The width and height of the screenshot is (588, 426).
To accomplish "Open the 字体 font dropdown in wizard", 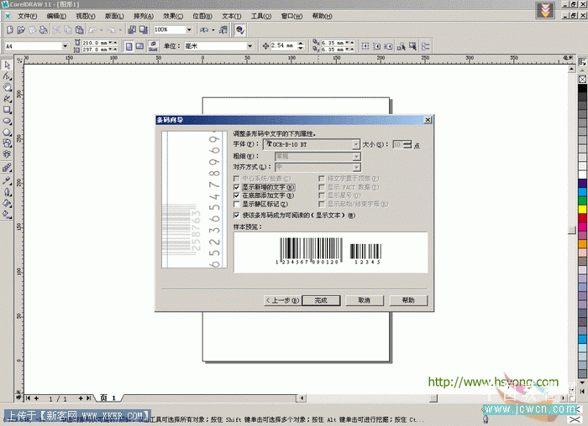I will tap(356, 145).
